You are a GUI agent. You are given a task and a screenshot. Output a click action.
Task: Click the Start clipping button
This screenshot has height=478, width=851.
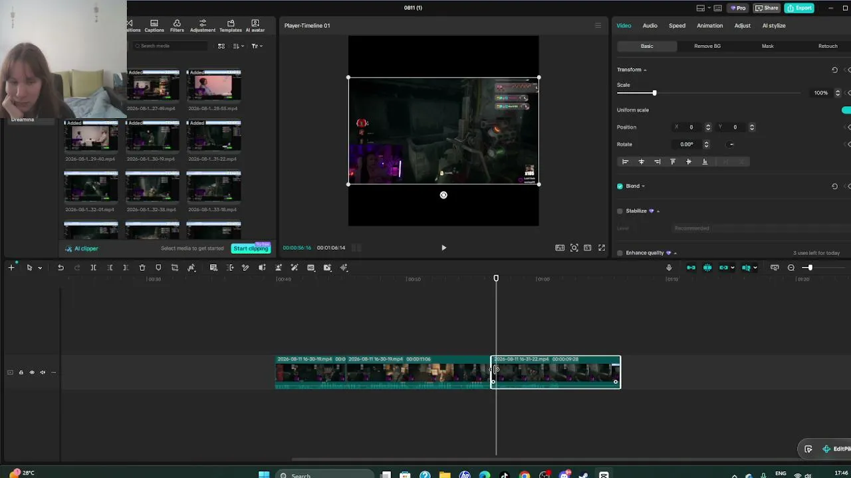(x=251, y=248)
